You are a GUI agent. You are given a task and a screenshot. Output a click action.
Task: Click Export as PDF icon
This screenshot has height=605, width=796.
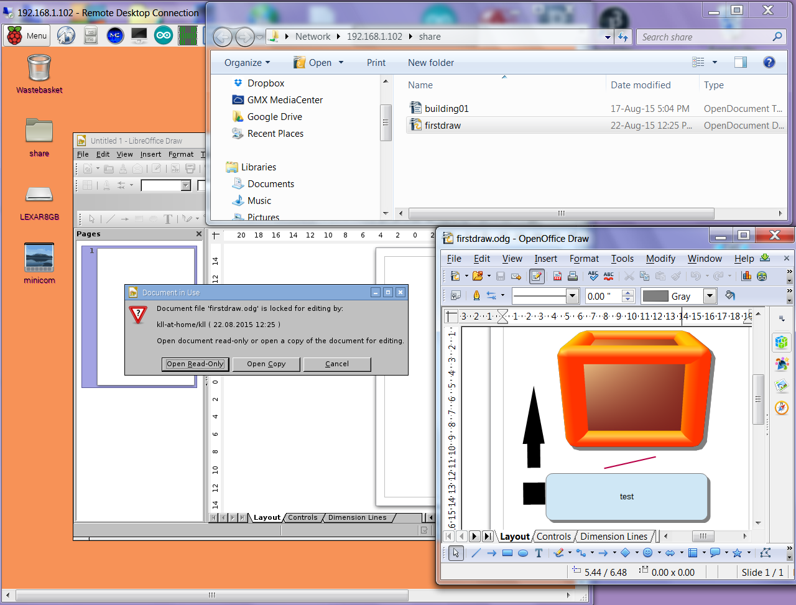pos(557,276)
